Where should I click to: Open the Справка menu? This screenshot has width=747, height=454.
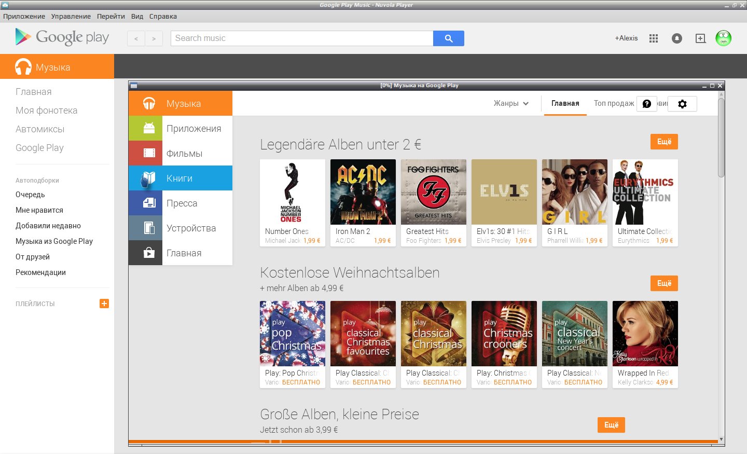click(163, 16)
